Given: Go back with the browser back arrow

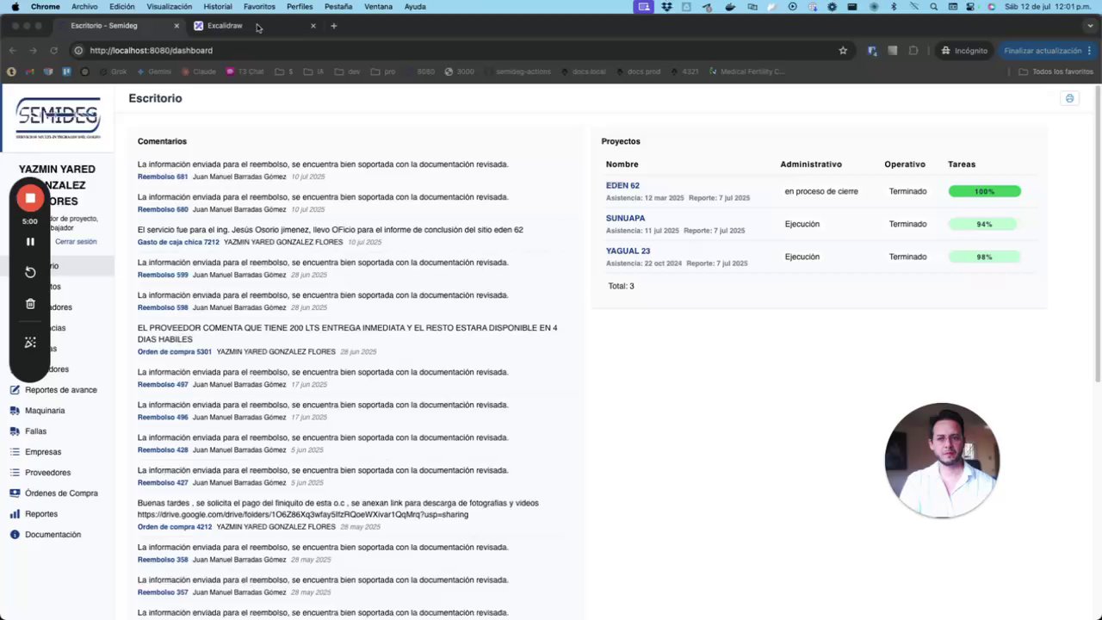Looking at the screenshot, I should tap(12, 51).
